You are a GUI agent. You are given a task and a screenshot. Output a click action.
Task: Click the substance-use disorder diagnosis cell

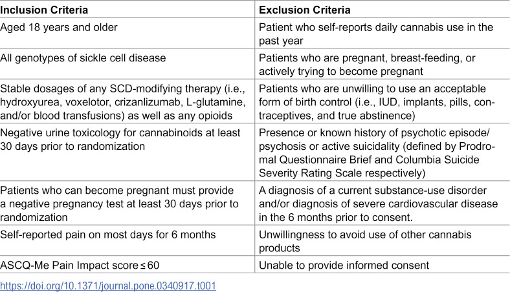point(382,203)
